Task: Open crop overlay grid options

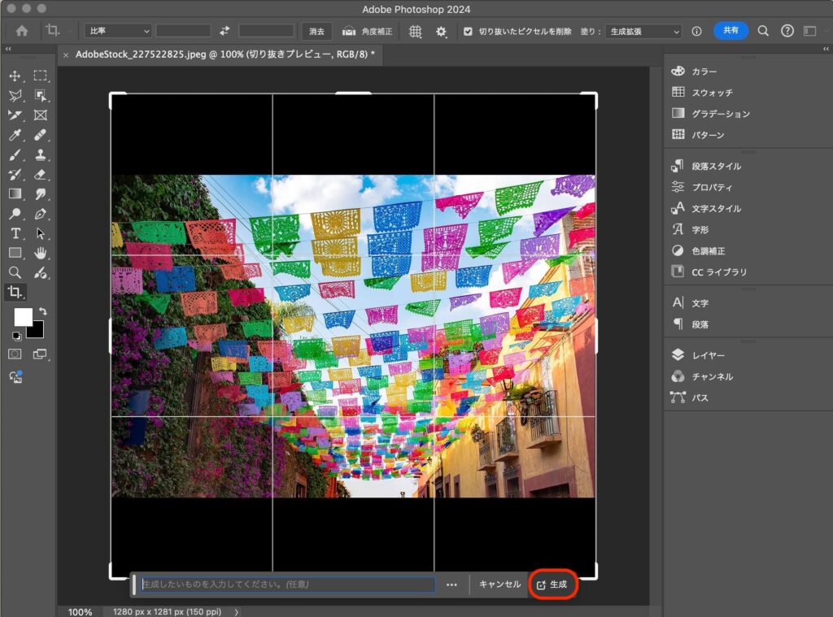Action: [416, 31]
